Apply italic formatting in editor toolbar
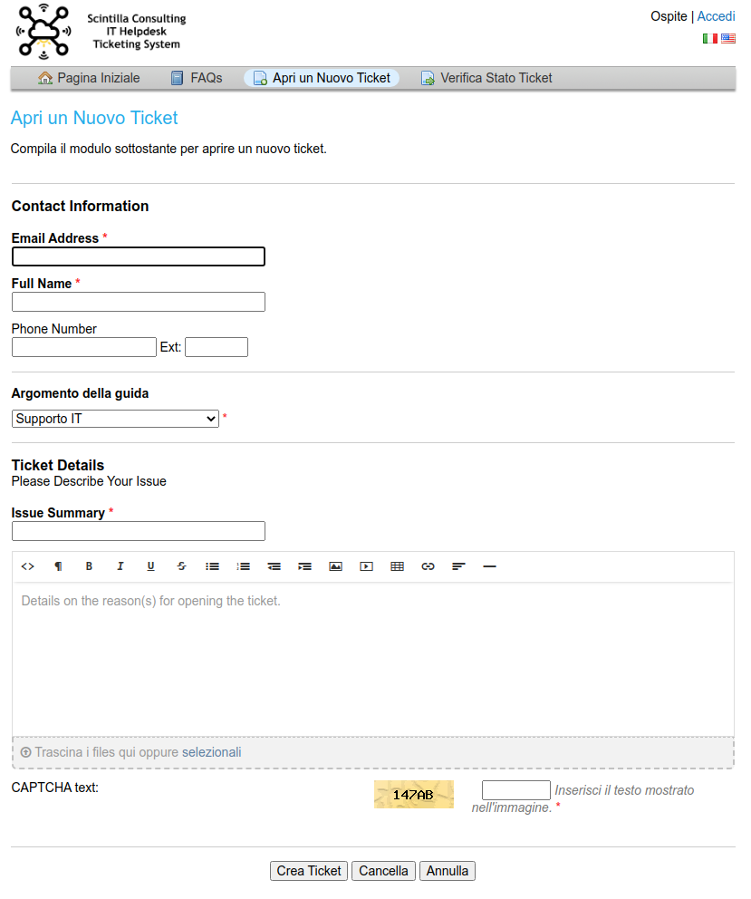Image resolution: width=751 pixels, height=899 pixels. point(120,566)
